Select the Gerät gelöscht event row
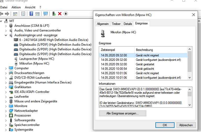The height and width of the screenshot is (132, 201). click(143, 69)
